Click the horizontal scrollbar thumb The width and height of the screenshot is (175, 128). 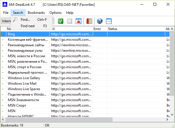point(59,120)
